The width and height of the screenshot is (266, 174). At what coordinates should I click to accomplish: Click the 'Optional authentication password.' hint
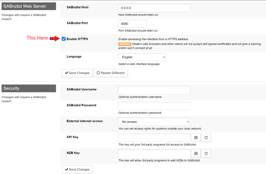pos(140,113)
